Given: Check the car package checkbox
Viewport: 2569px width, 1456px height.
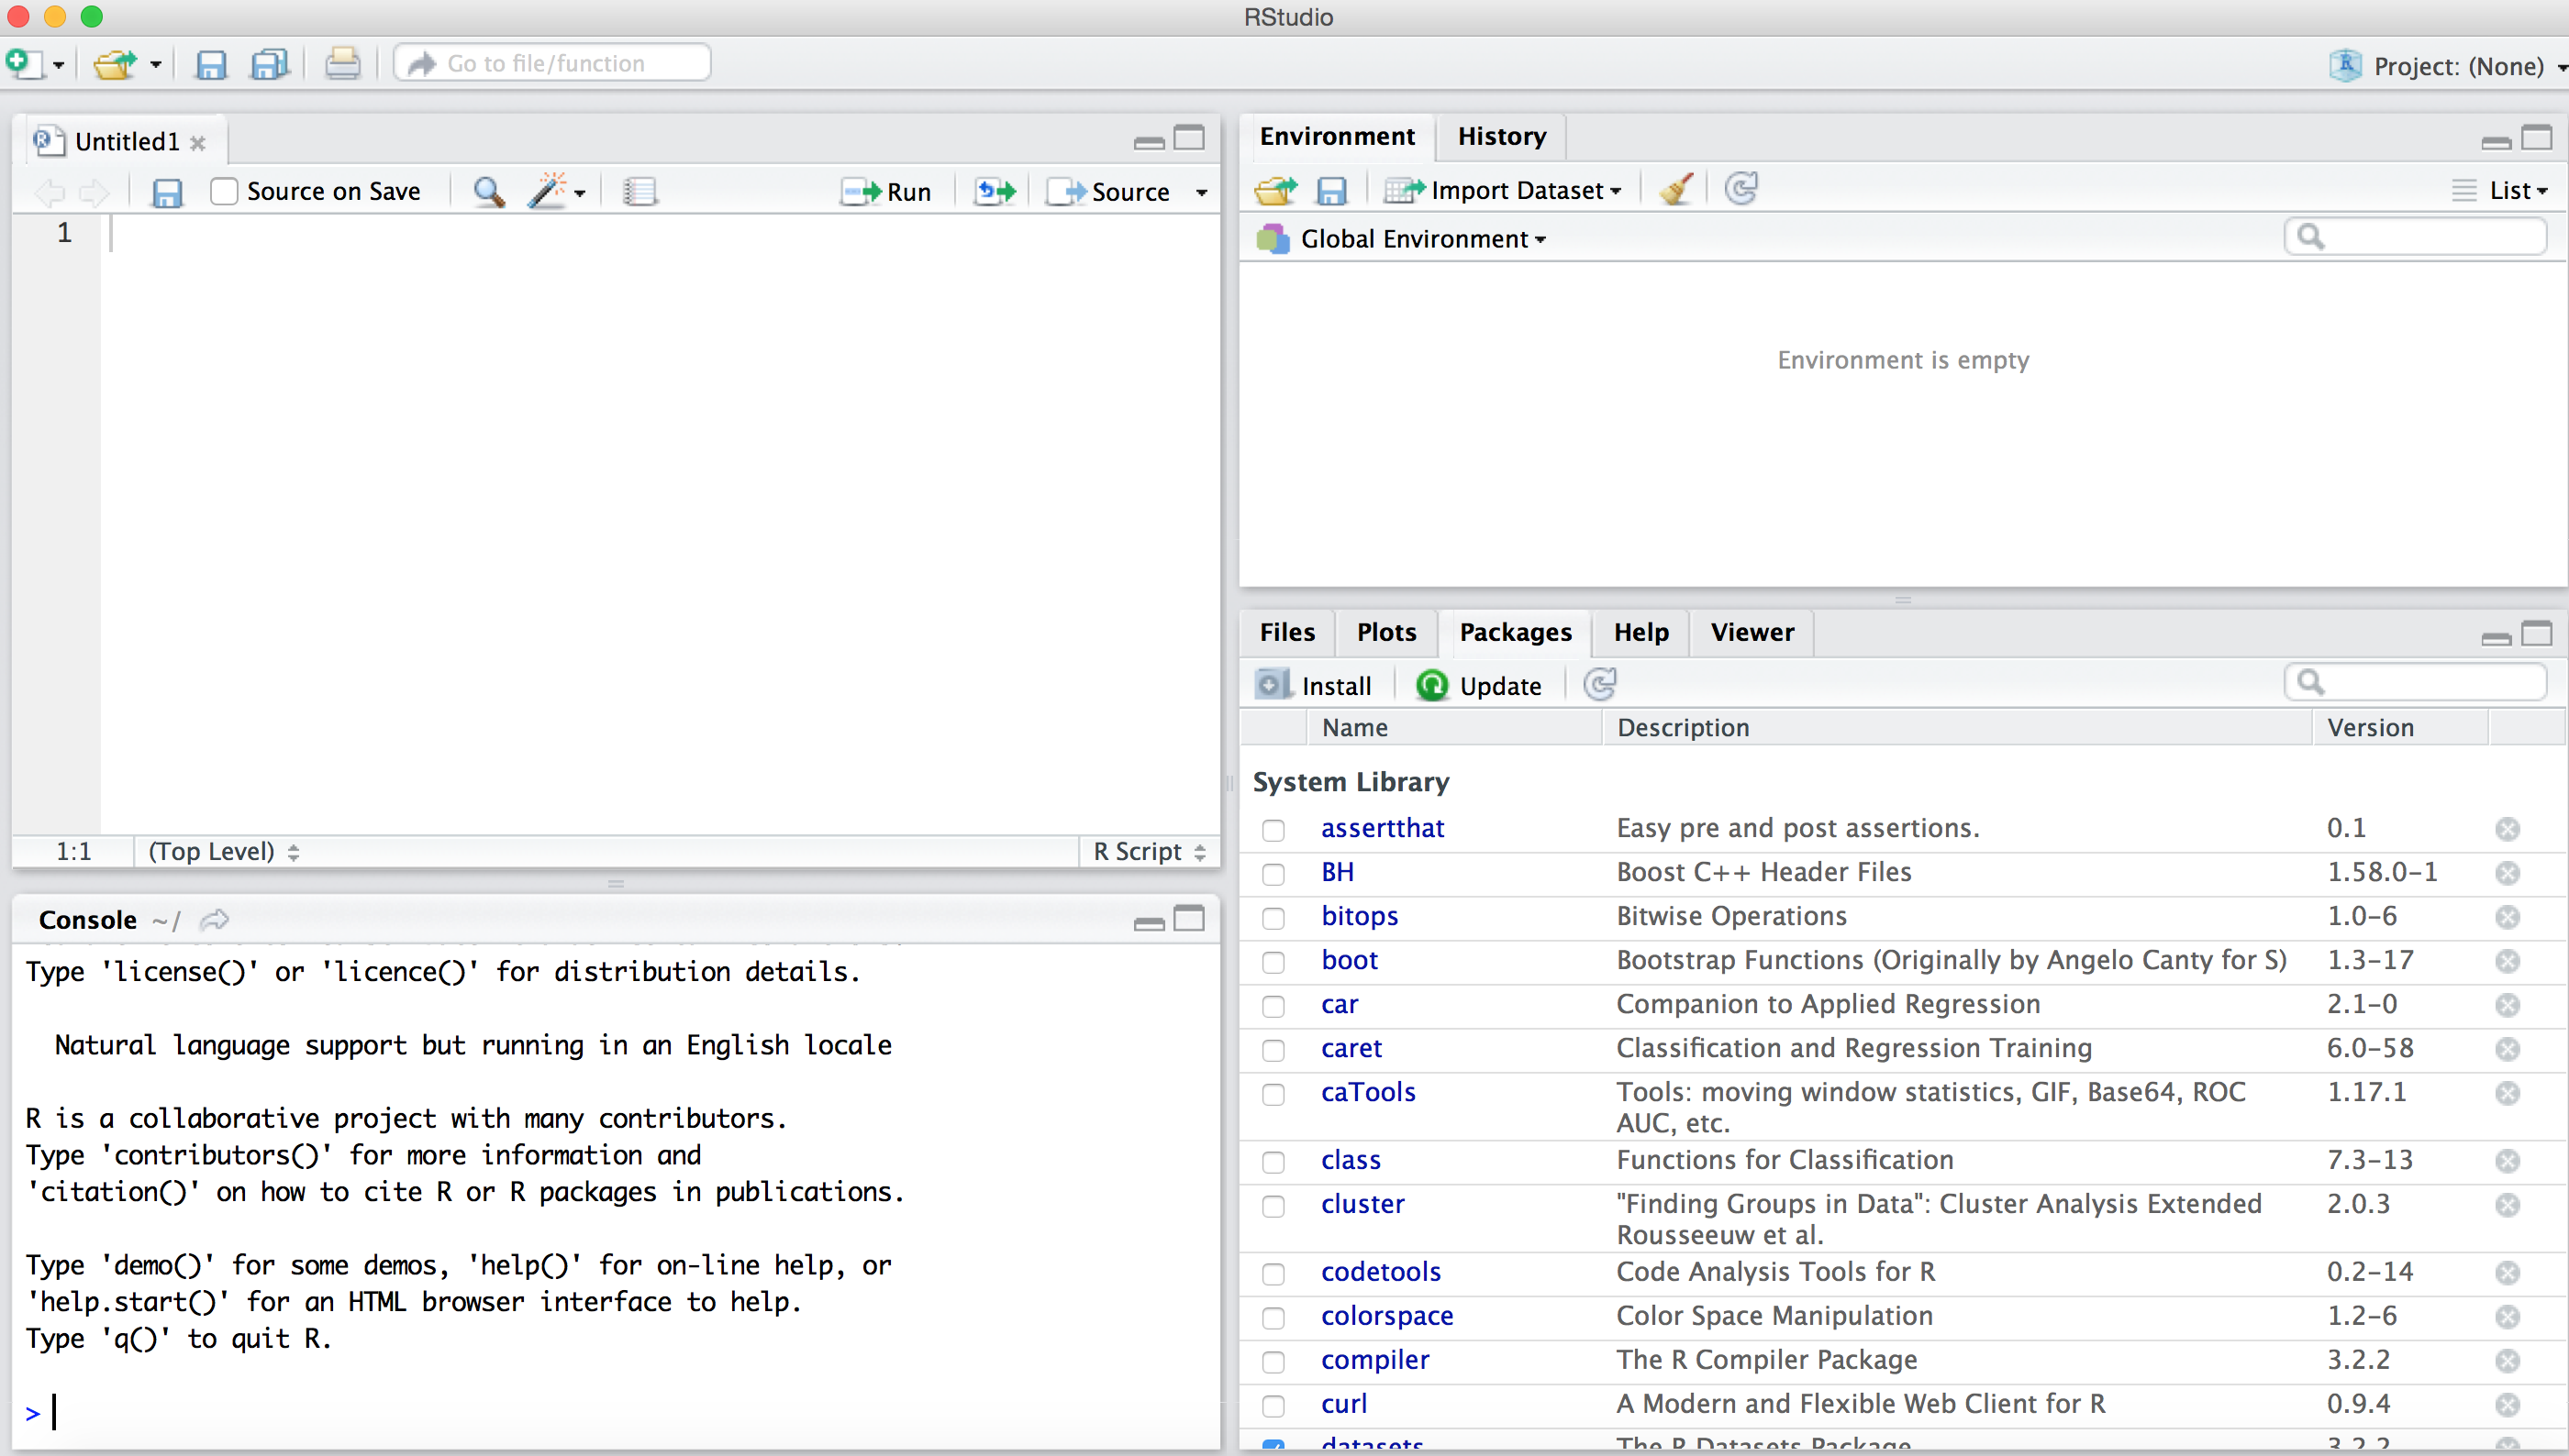Looking at the screenshot, I should [1273, 1006].
